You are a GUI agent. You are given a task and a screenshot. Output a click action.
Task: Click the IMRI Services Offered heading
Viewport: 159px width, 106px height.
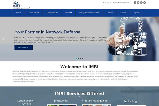(x=79, y=94)
